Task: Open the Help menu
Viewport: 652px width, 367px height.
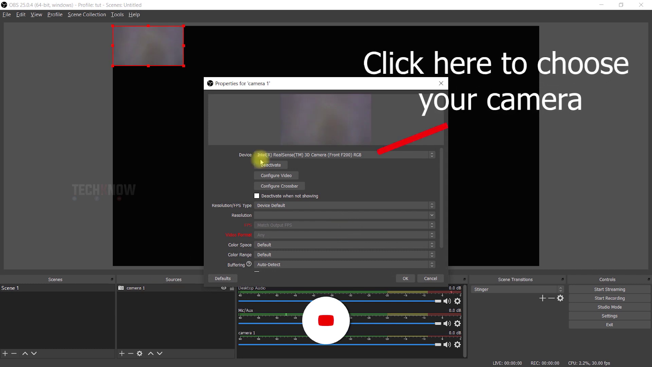Action: (134, 15)
